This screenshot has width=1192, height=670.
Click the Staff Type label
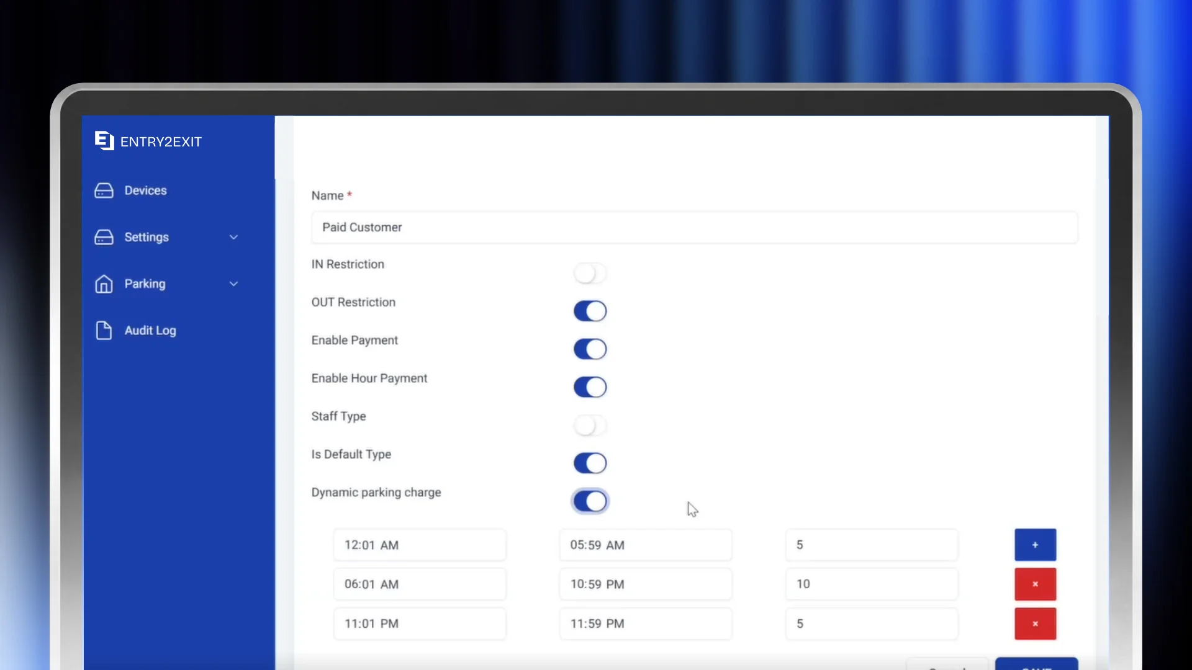338,416
